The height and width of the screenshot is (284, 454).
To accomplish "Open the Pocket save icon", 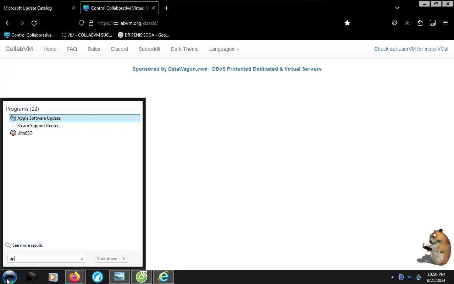I will coord(394,23).
